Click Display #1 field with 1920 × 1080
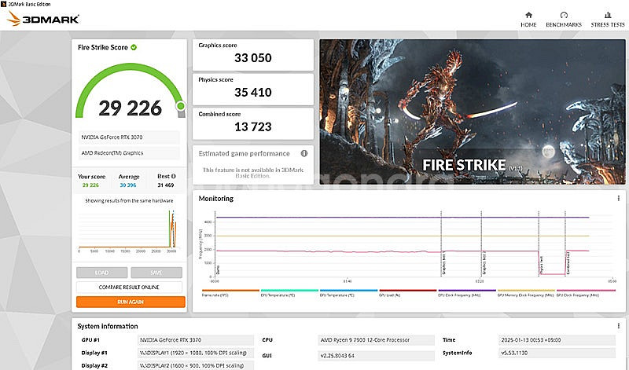 (x=196, y=353)
